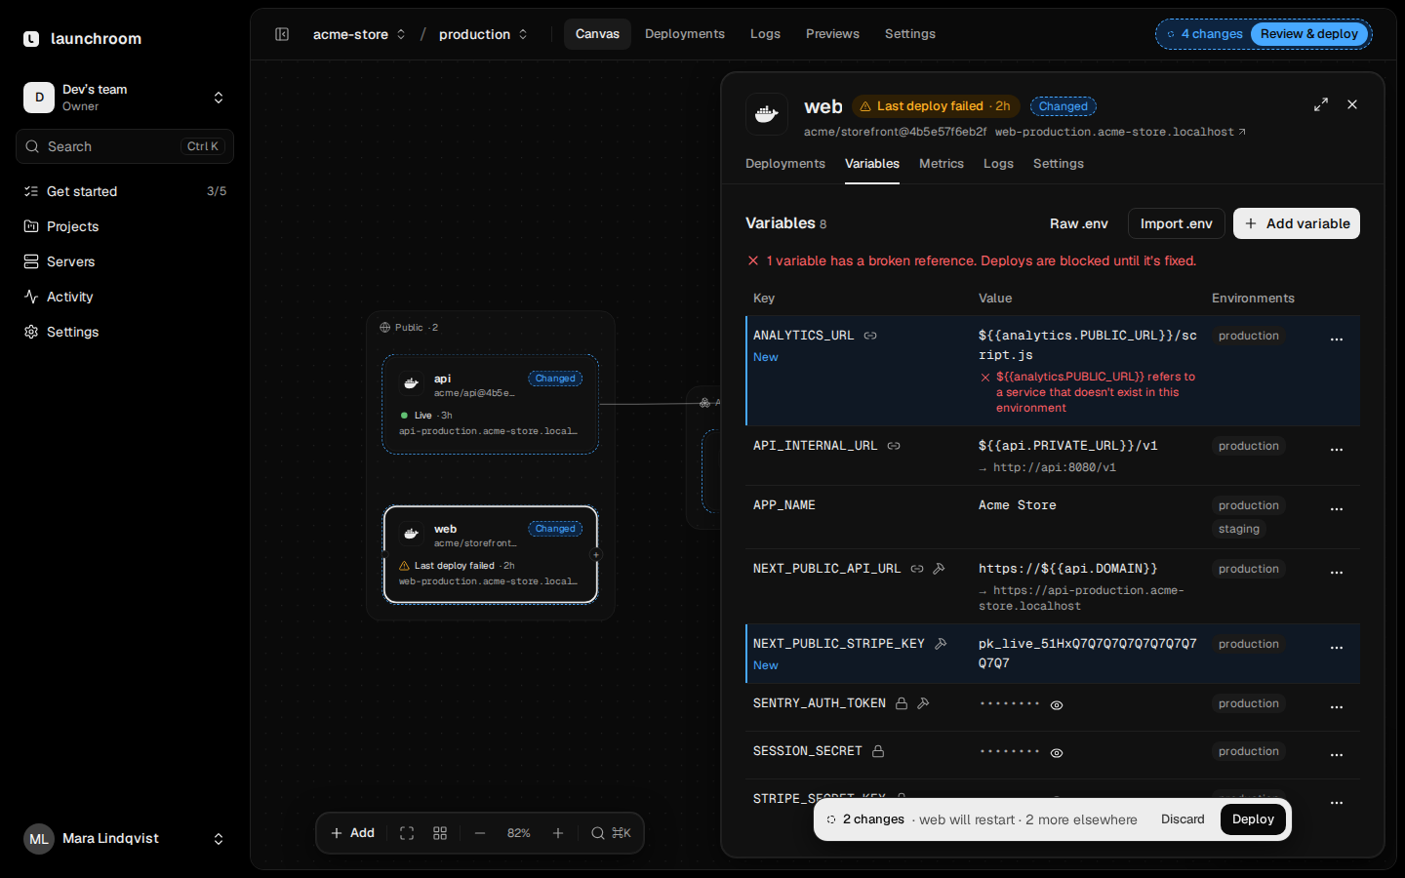The image size is (1405, 878).
Task: Click the reference link icon beside API_INTERNAL_URL
Action: 894,446
